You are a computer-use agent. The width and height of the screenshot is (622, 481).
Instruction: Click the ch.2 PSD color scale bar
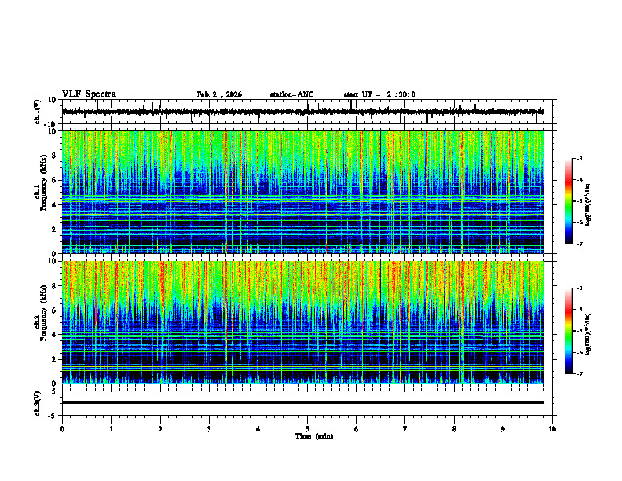click(x=569, y=331)
